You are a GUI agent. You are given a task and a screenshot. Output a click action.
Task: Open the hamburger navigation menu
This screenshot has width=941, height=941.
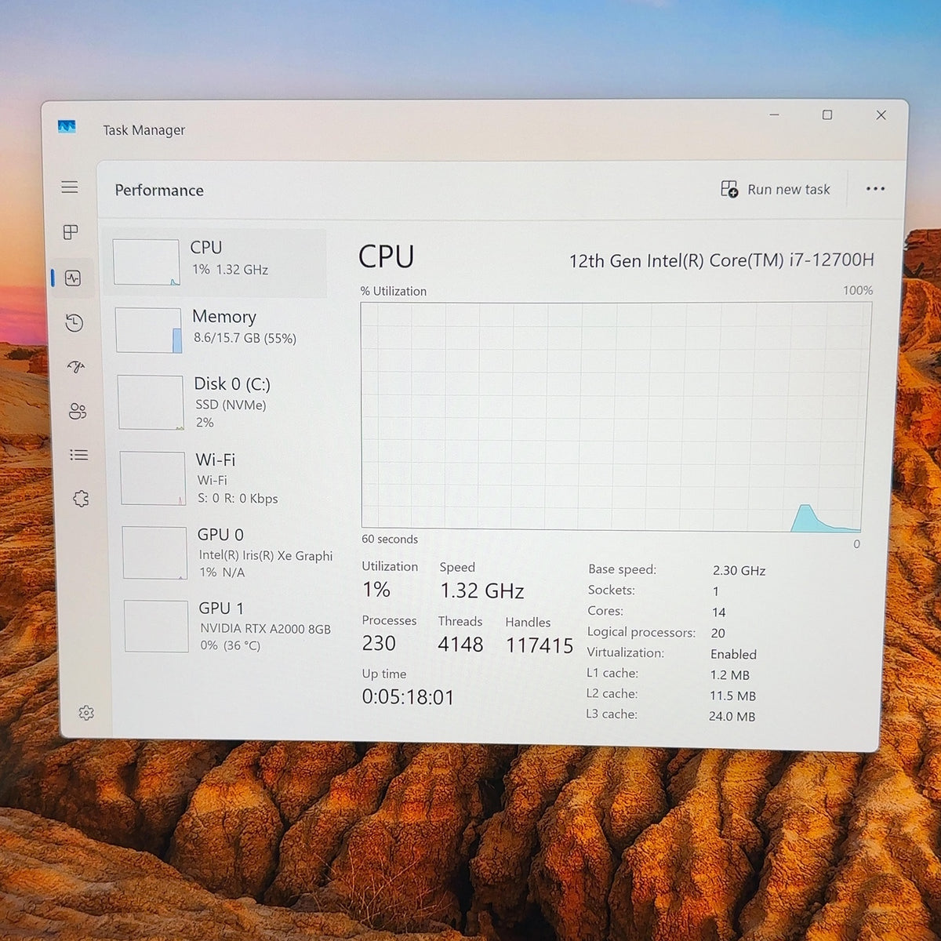pyautogui.click(x=70, y=187)
